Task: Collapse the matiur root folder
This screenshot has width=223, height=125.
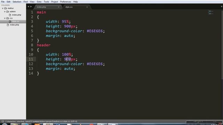Action: tap(3, 8)
